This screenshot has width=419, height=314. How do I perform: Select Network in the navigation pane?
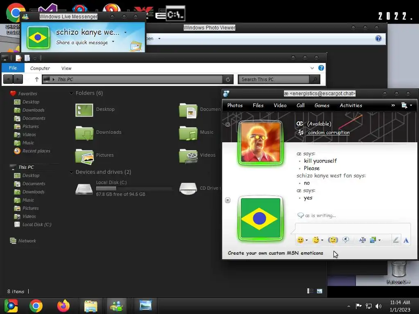(x=23, y=241)
